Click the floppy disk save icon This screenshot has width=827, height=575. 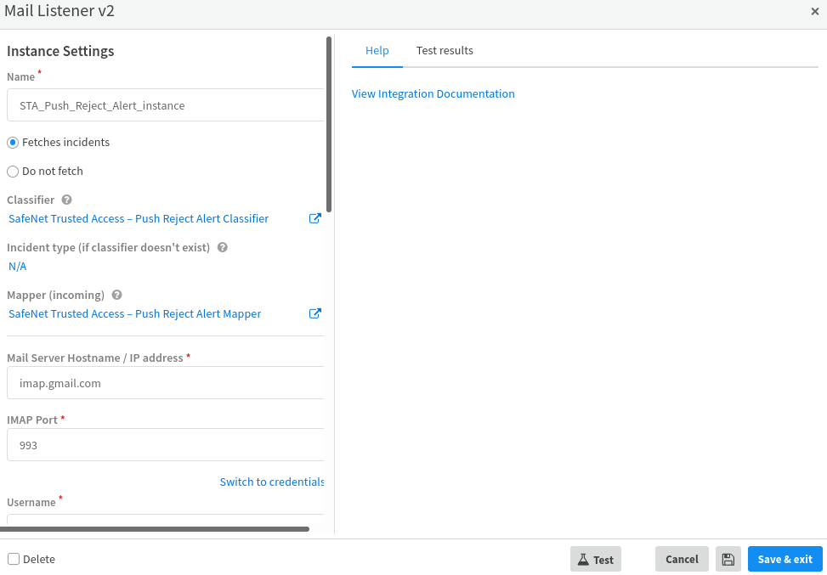pyautogui.click(x=728, y=559)
